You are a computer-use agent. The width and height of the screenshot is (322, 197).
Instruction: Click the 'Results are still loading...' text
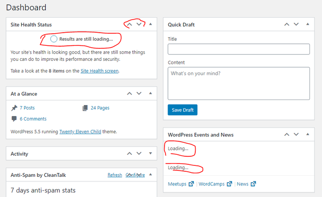point(86,39)
